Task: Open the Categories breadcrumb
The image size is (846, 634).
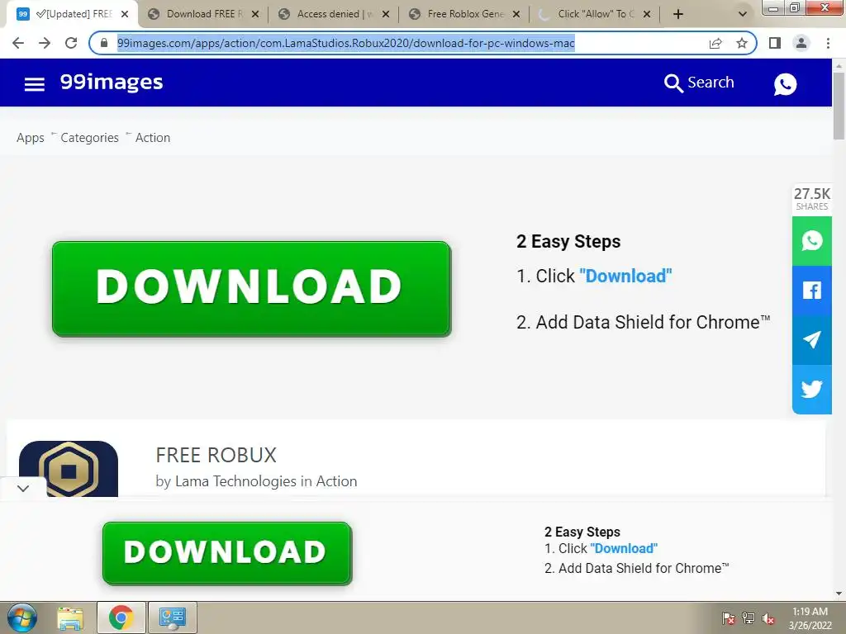Action: (x=89, y=138)
